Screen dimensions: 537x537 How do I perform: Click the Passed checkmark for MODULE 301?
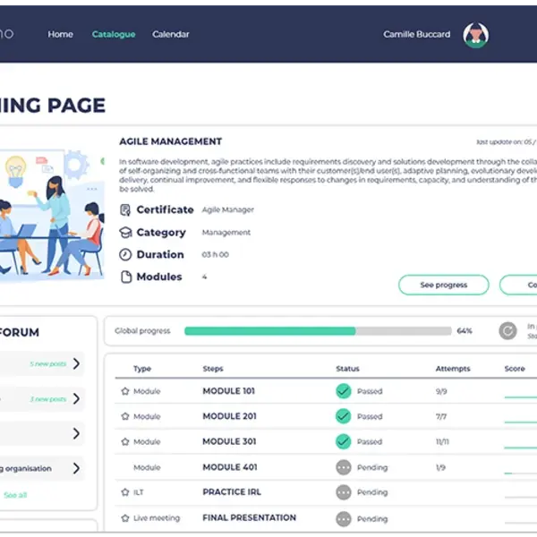point(344,441)
